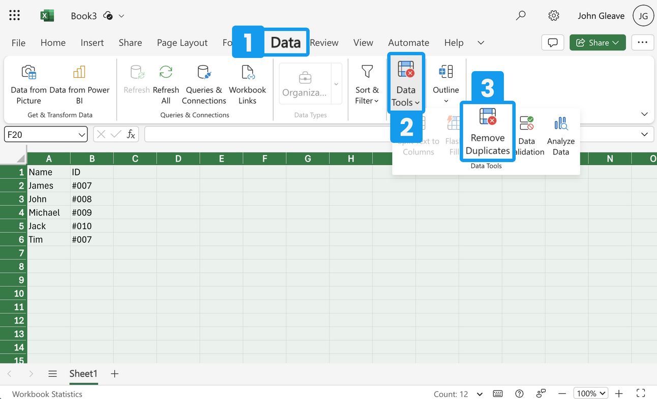Open the Data Tools dropdown
Image resolution: width=657 pixels, height=399 pixels.
click(x=406, y=84)
